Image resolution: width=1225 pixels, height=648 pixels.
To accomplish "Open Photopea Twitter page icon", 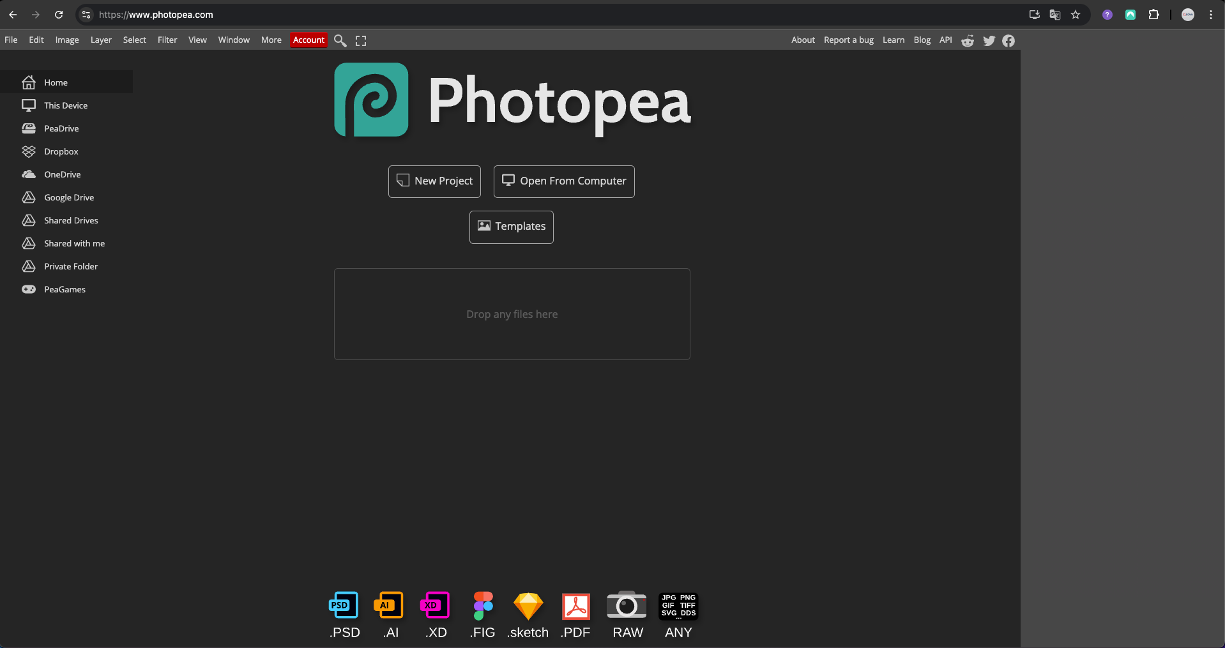I will click(x=989, y=40).
